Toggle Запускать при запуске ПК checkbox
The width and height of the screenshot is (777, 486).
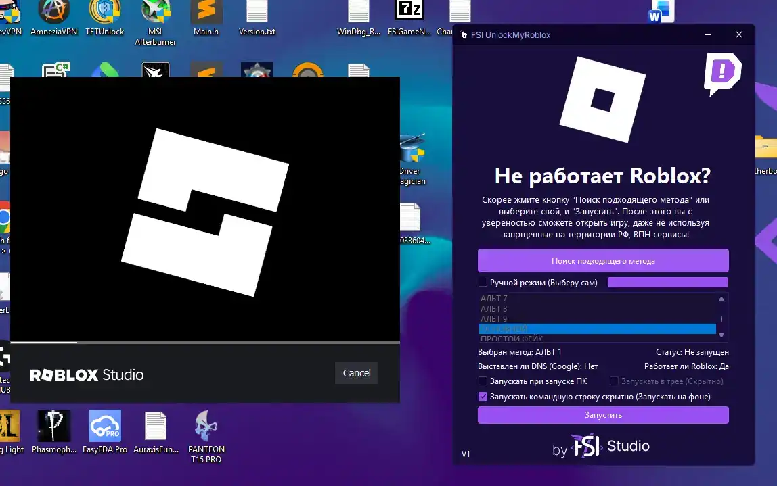click(483, 381)
